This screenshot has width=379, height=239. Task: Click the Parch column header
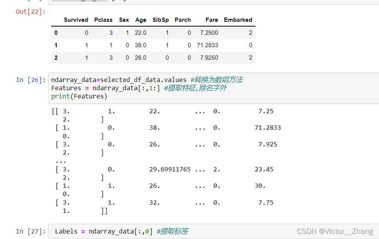[x=183, y=20]
